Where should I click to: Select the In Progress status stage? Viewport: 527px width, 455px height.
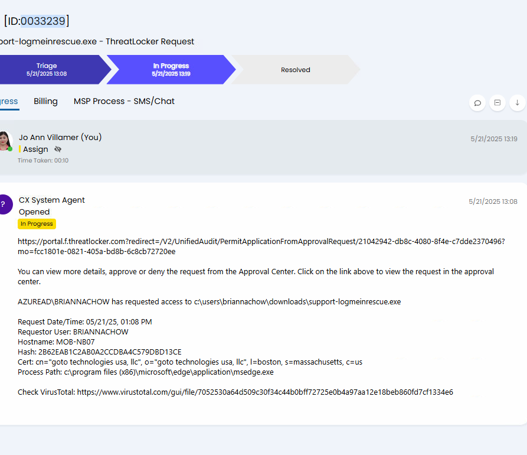point(171,70)
